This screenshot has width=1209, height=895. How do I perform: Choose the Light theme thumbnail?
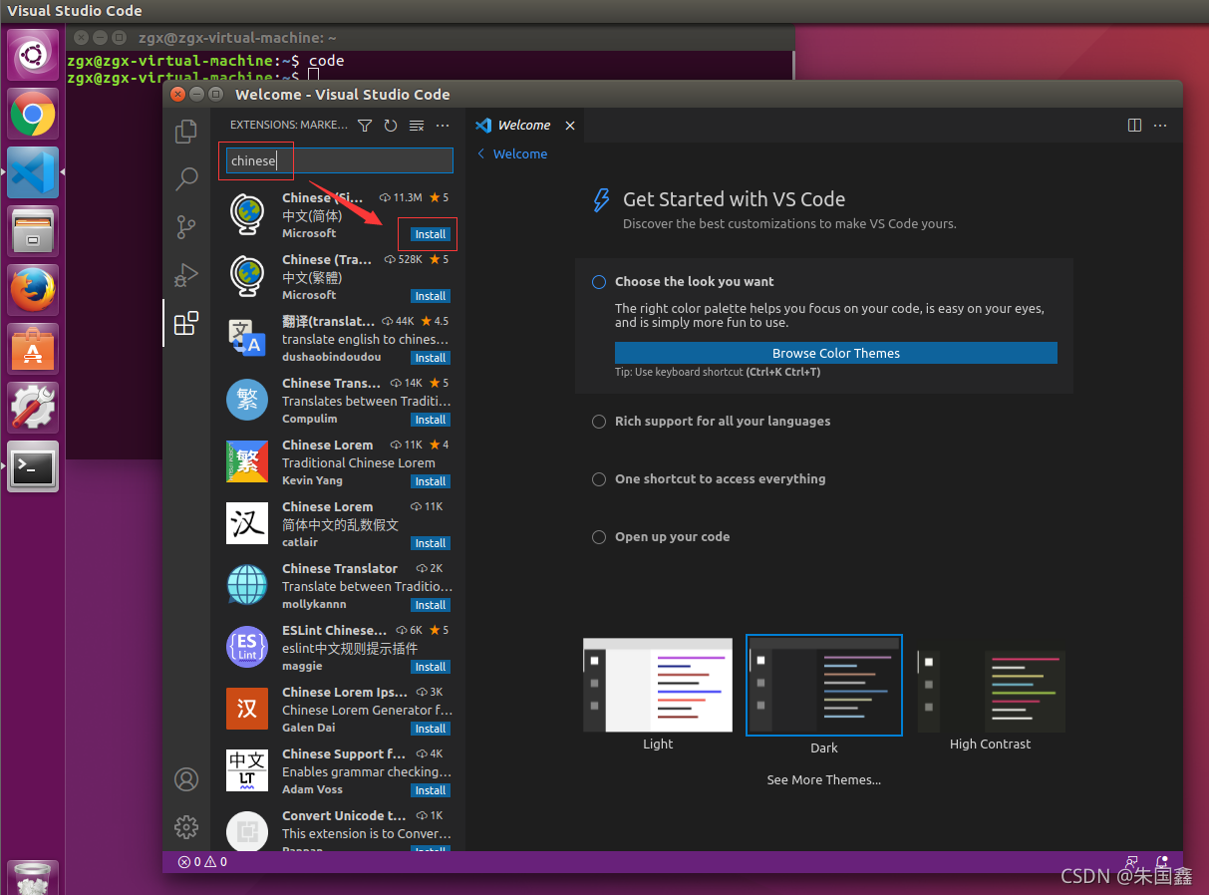[x=658, y=686]
